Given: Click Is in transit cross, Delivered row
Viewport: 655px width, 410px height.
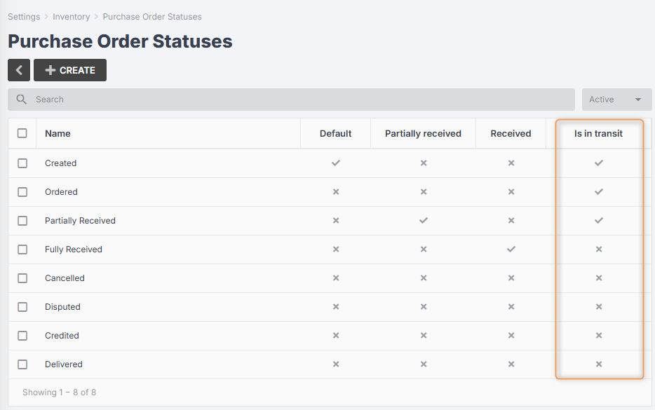Looking at the screenshot, I should pos(599,364).
